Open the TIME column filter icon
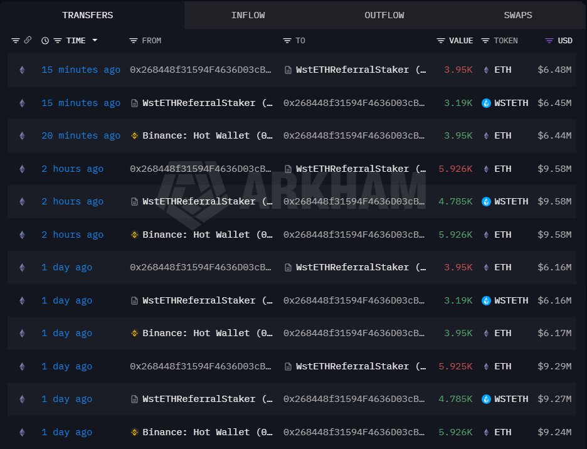This screenshot has width=587, height=449. pyautogui.click(x=58, y=40)
